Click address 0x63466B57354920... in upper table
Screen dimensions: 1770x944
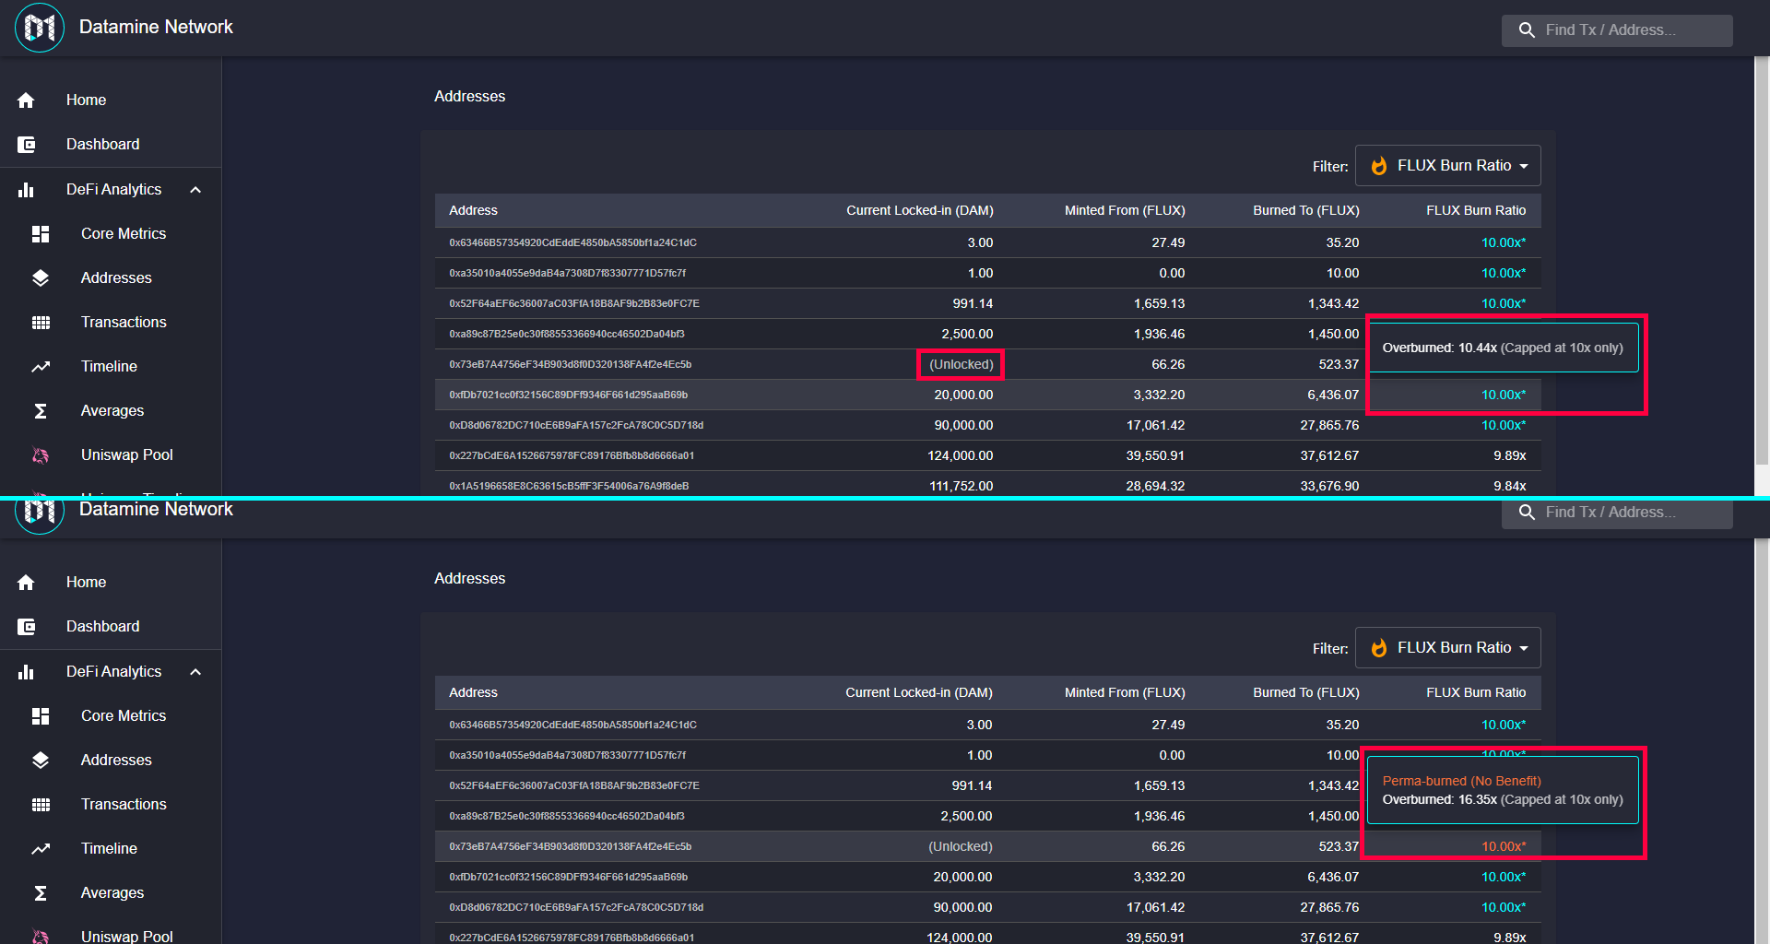(x=572, y=243)
